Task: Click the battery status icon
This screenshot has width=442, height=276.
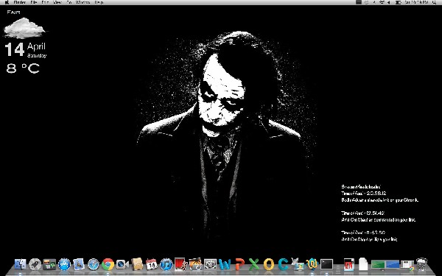Action: pos(398,2)
